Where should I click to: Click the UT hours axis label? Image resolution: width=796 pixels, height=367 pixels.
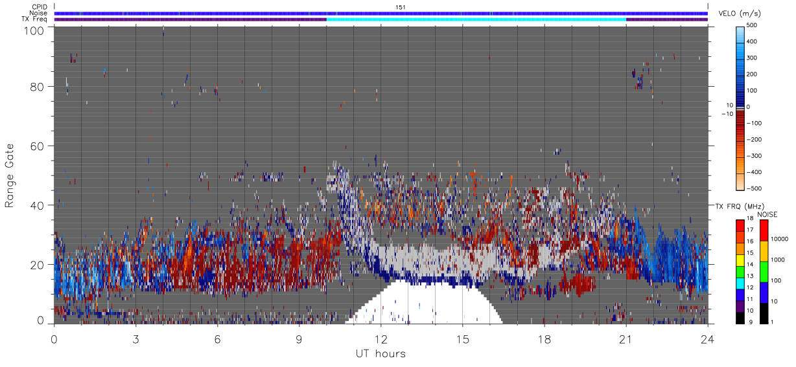coord(380,353)
